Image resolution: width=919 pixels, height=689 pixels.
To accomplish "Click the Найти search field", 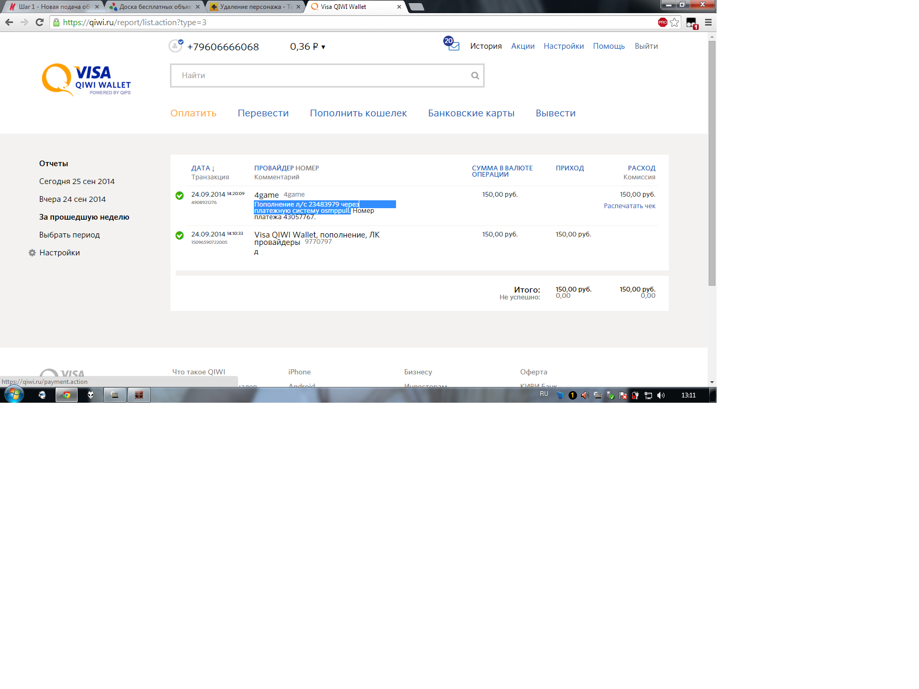I will (327, 76).
